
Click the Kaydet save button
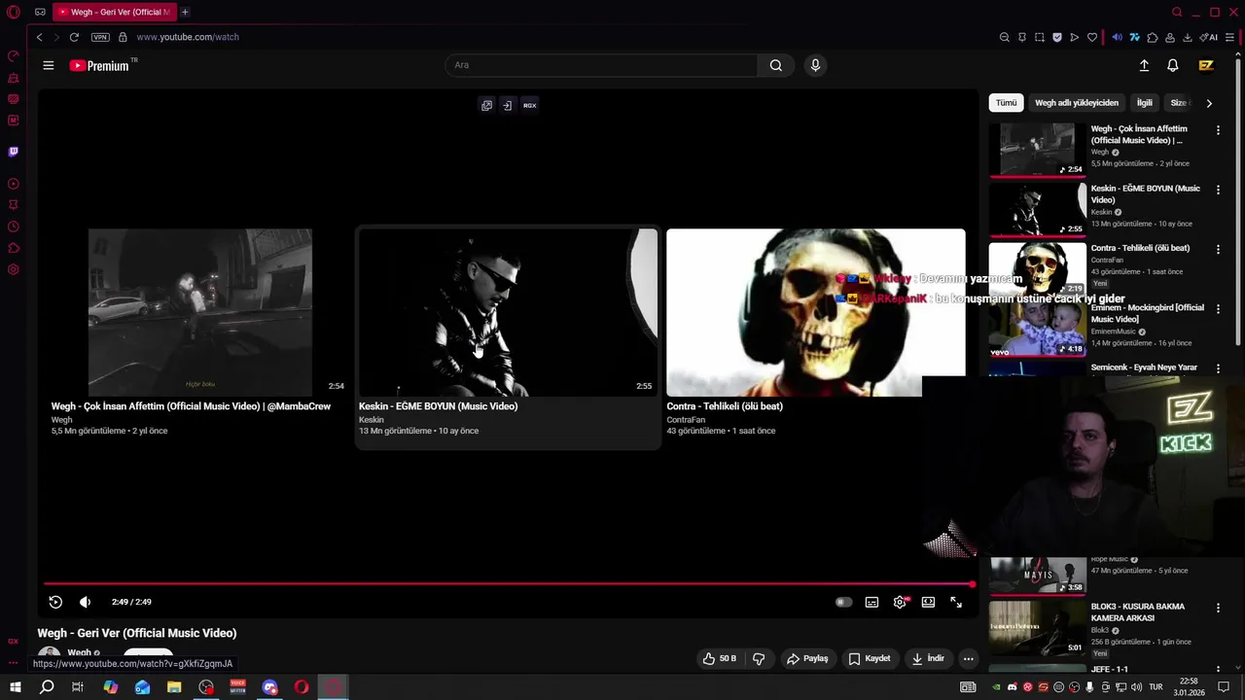pos(870,658)
